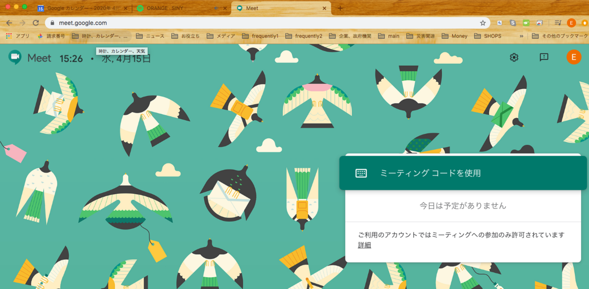Click the 15:26 time display
Viewport: 589px width, 289px height.
point(71,58)
